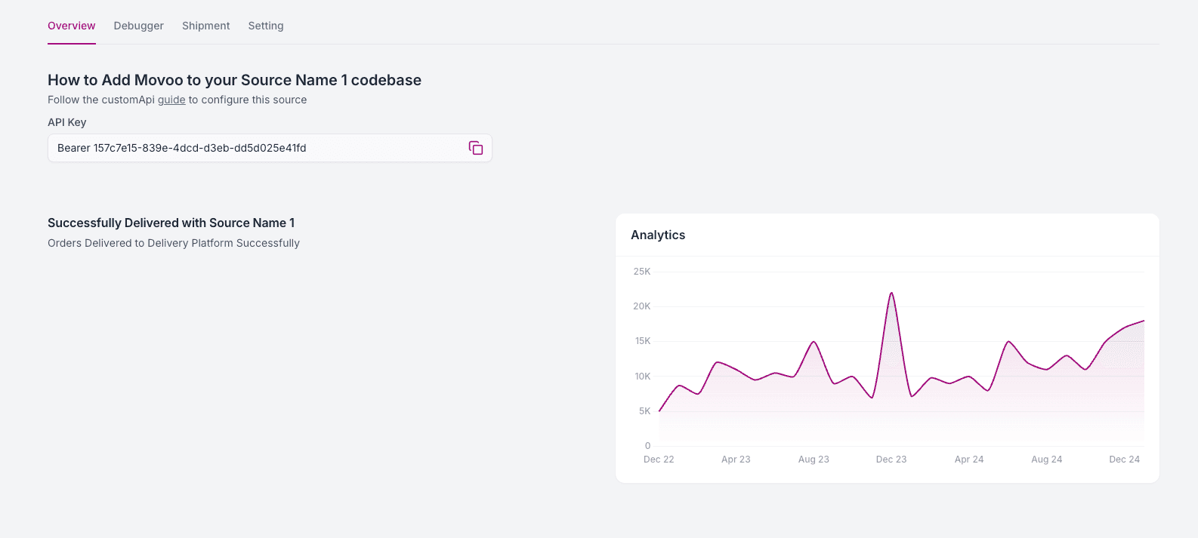Open the Overview tab

coord(72,26)
